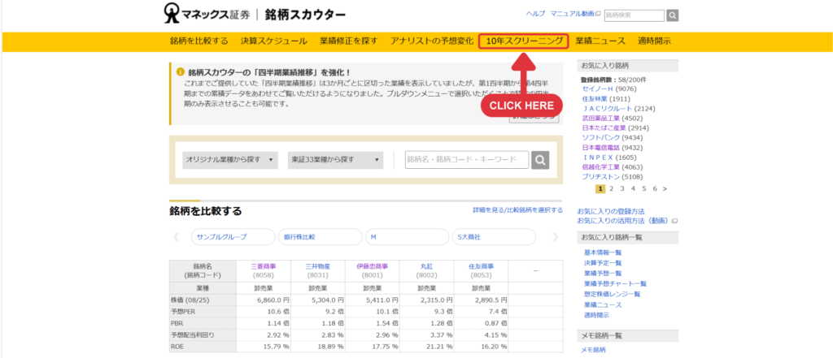Image resolution: width=833 pixels, height=358 pixels.
Task: Open 決算予定一覧 in the sidebar
Action: (x=603, y=263)
